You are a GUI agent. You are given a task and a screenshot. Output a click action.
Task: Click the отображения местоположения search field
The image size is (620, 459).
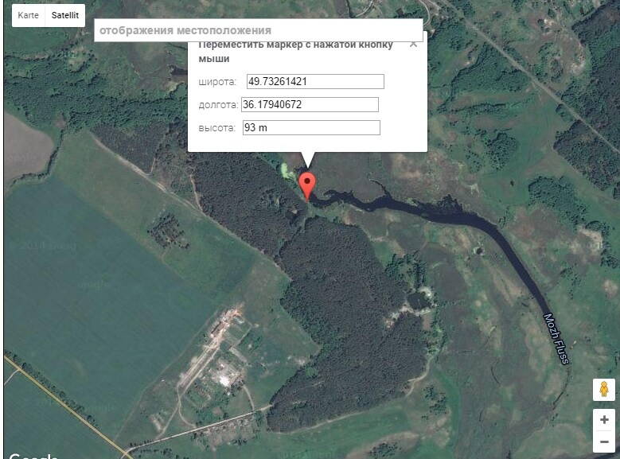tap(258, 30)
